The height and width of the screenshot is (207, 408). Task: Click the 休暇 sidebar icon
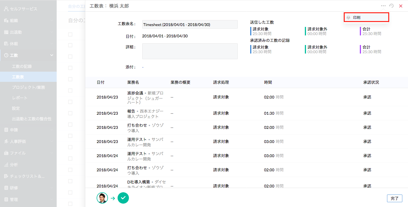(x=6, y=44)
